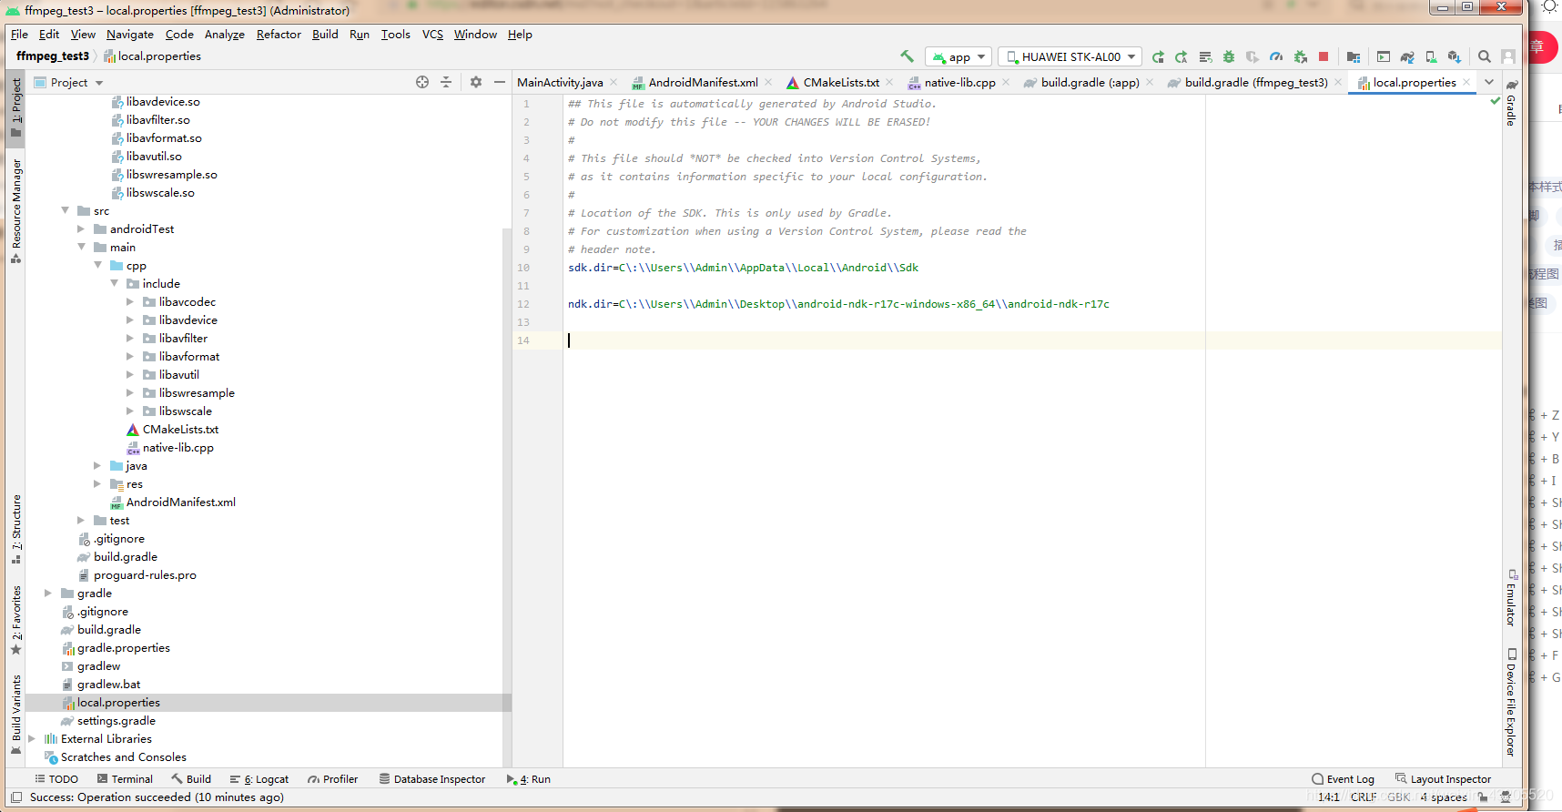Open Project panel settings gear
1562x812 pixels.
tap(476, 82)
